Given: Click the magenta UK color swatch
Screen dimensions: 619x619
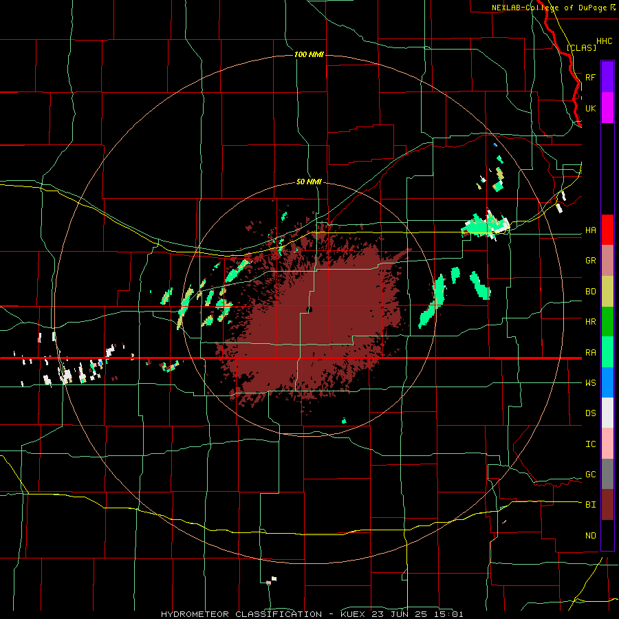Looking at the screenshot, I should click(x=607, y=108).
